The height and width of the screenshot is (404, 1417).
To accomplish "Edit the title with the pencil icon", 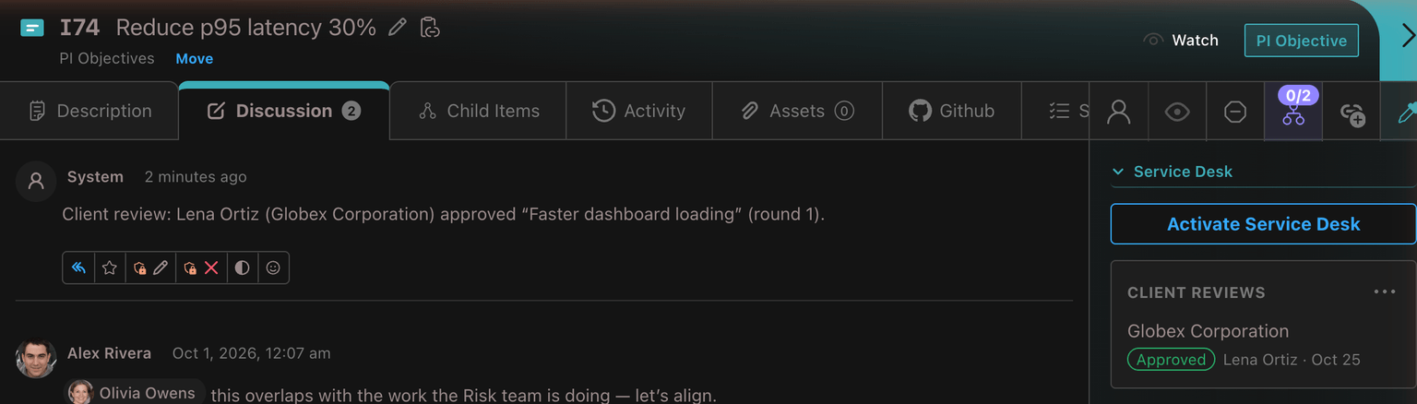I will click(398, 28).
